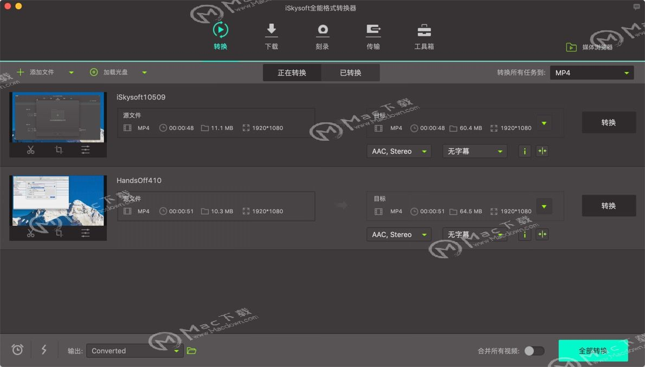Click the scissors trim icon for iSkysoft10509

31,150
